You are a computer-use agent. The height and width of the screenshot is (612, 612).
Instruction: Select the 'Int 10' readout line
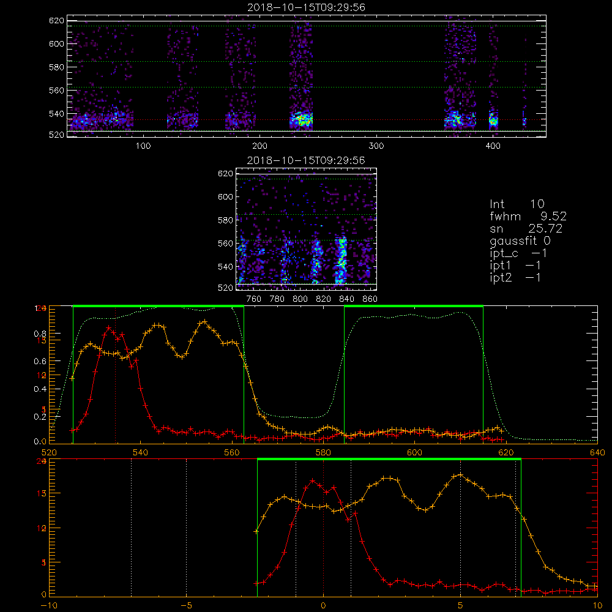pyautogui.click(x=517, y=204)
